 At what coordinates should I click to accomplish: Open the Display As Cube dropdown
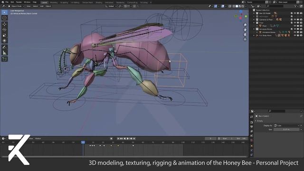coord(286,125)
